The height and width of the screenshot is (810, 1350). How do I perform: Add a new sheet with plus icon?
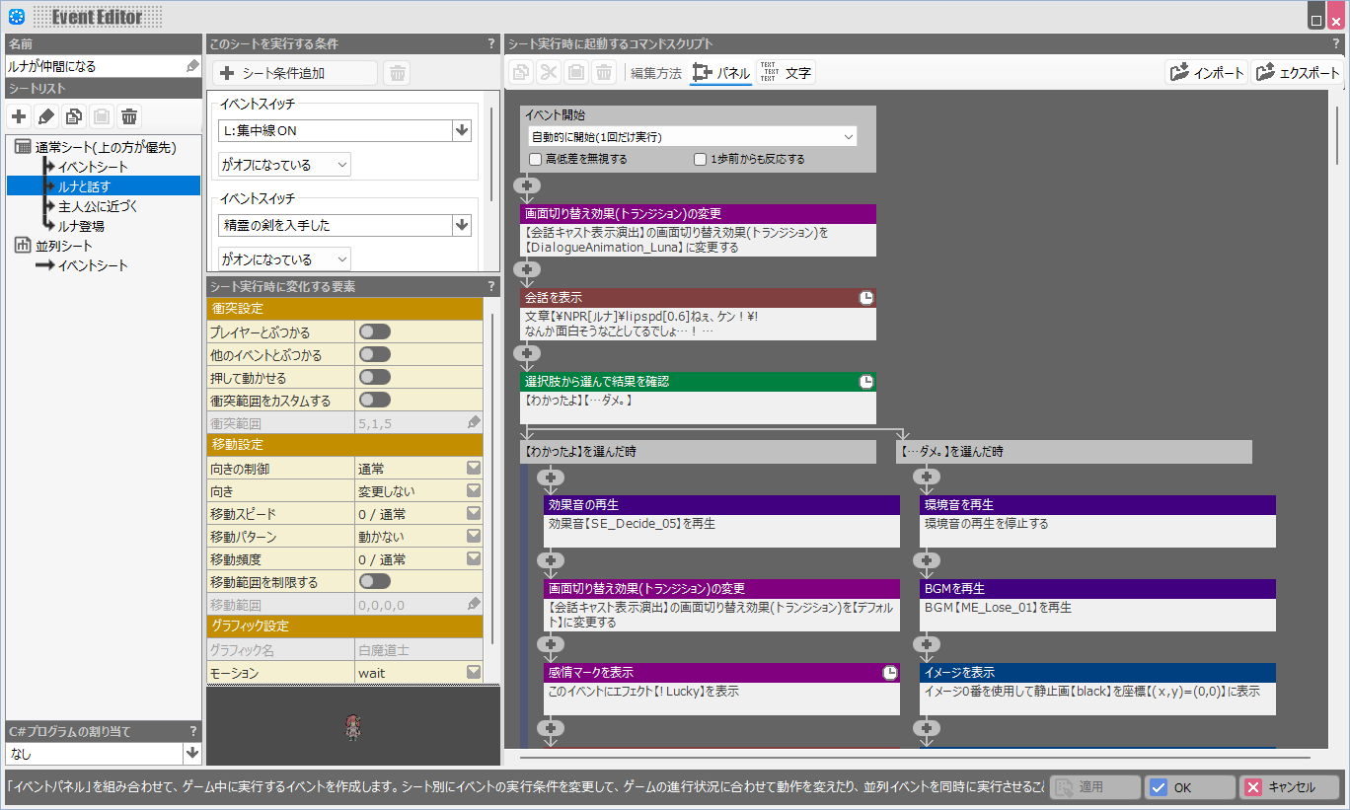[x=19, y=116]
